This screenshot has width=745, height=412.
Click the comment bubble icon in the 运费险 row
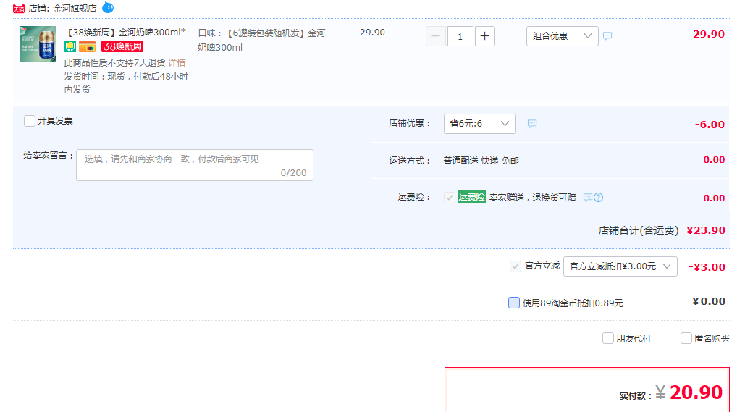(588, 197)
